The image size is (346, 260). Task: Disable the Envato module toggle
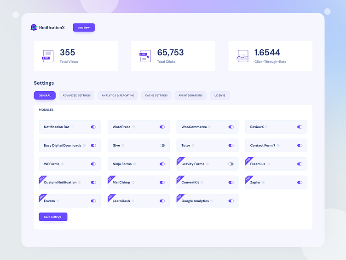coord(93,201)
